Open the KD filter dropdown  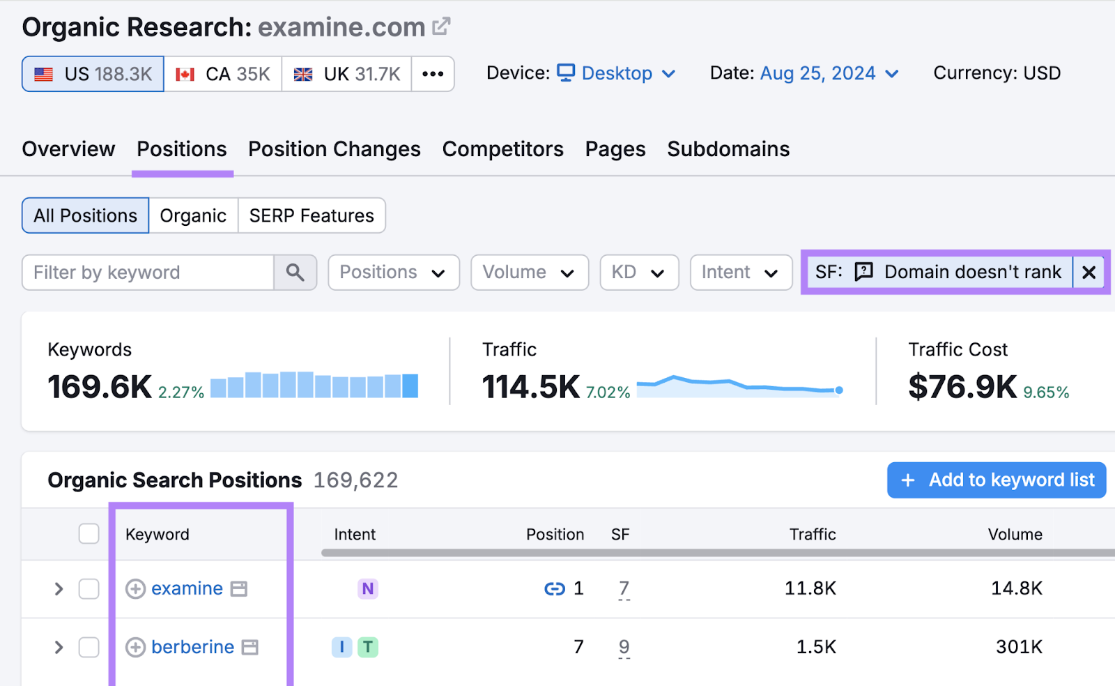pyautogui.click(x=638, y=272)
